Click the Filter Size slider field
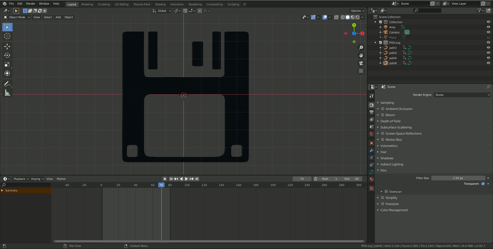Image resolution: width=493 pixels, height=249 pixels. coord(458,178)
